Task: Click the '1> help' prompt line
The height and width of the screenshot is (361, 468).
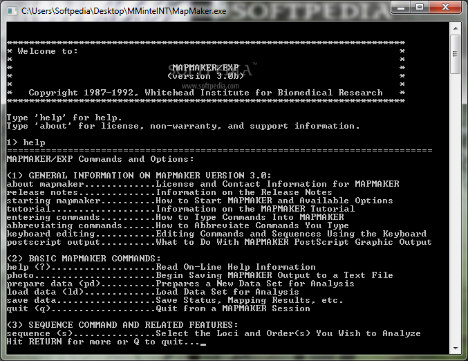Action: click(x=26, y=142)
